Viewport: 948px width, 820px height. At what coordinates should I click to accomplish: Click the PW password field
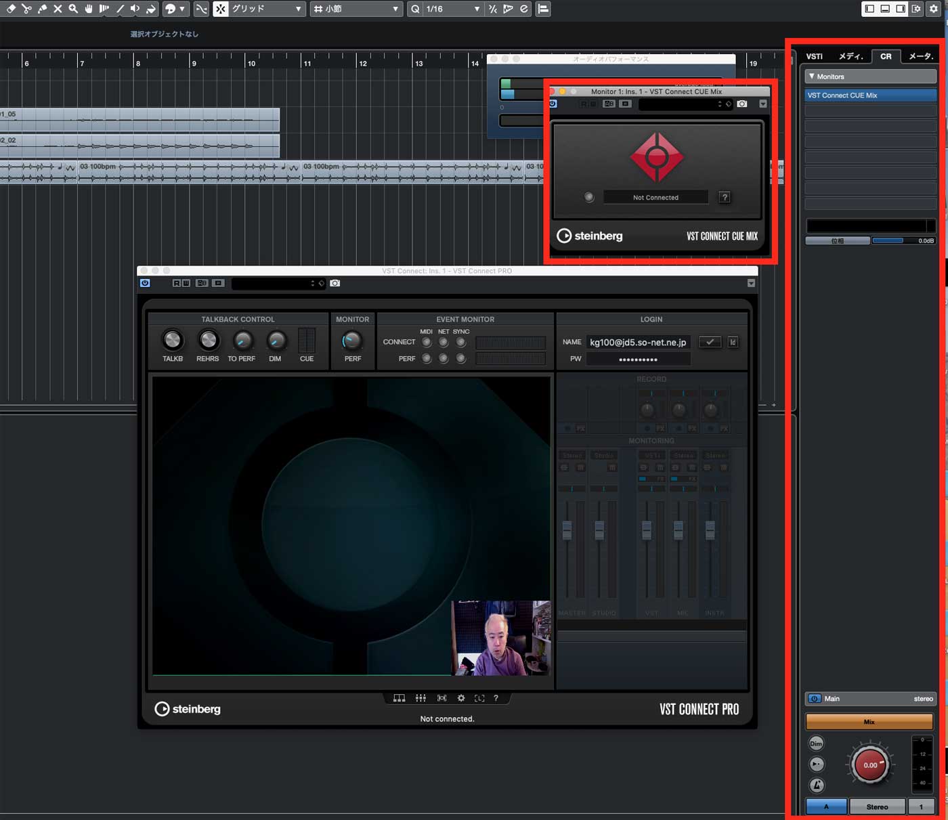639,359
